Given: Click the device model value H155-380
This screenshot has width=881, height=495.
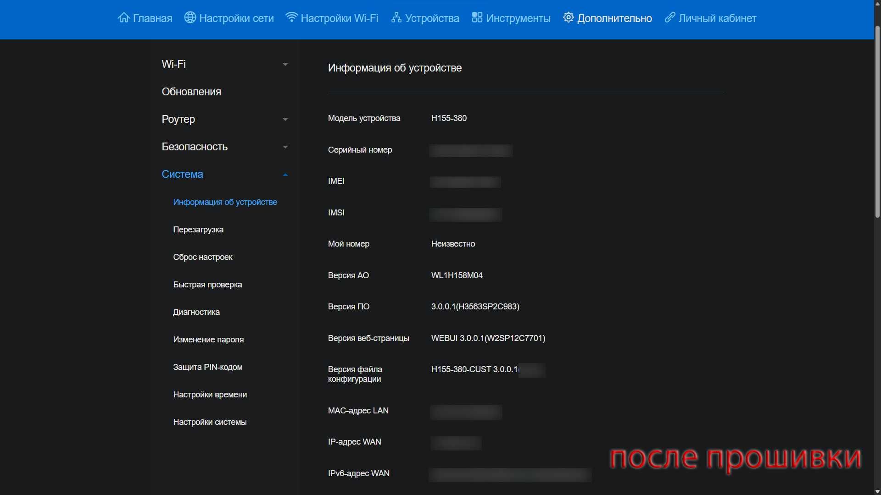Looking at the screenshot, I should [449, 118].
